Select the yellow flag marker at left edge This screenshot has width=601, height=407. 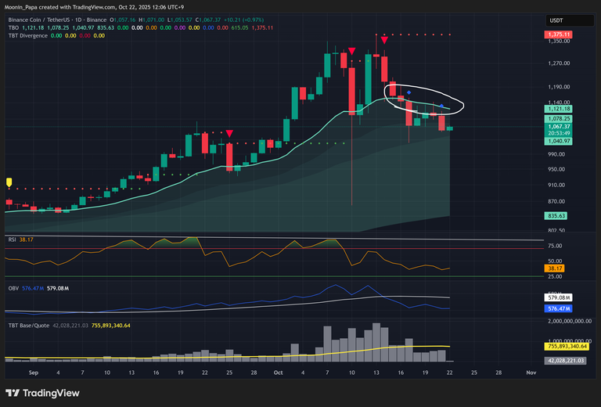click(9, 182)
